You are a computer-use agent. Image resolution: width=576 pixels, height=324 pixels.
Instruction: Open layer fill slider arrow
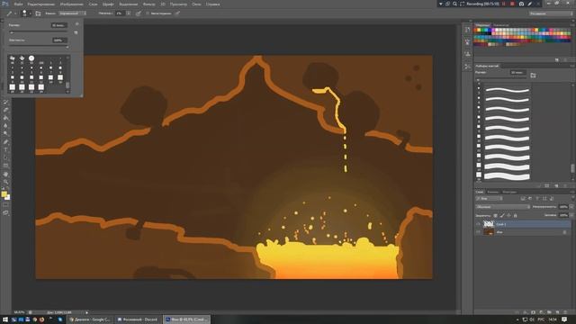(x=571, y=215)
